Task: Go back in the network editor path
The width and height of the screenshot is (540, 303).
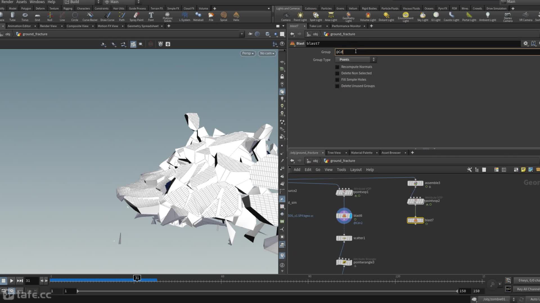Action: tap(292, 161)
